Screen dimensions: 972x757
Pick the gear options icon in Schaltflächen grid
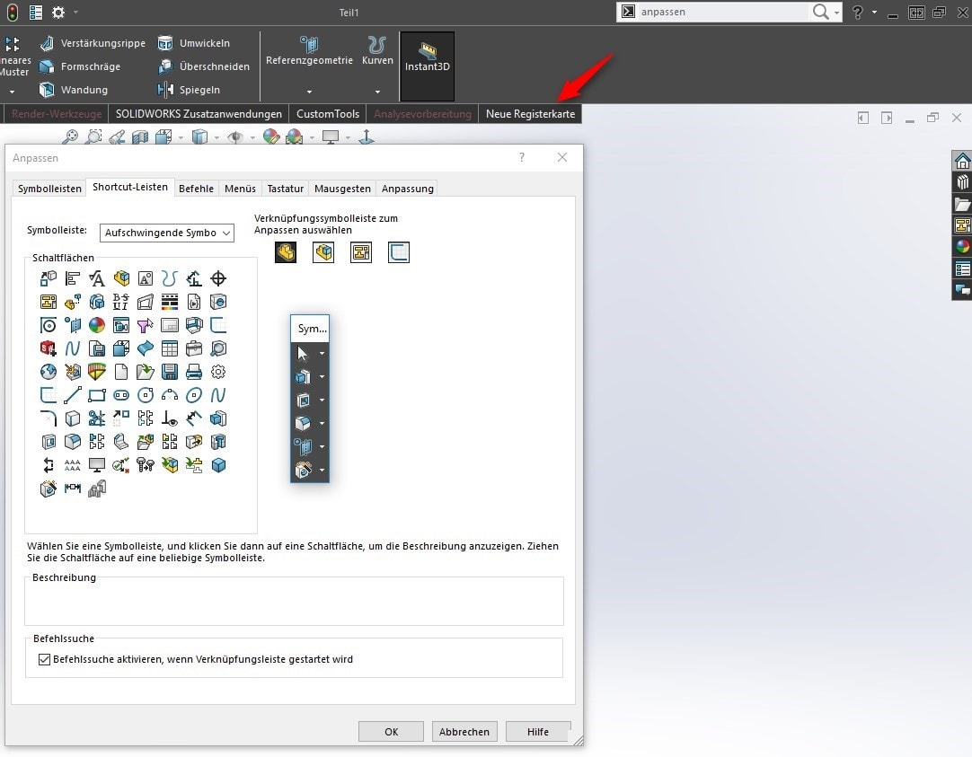(x=218, y=372)
